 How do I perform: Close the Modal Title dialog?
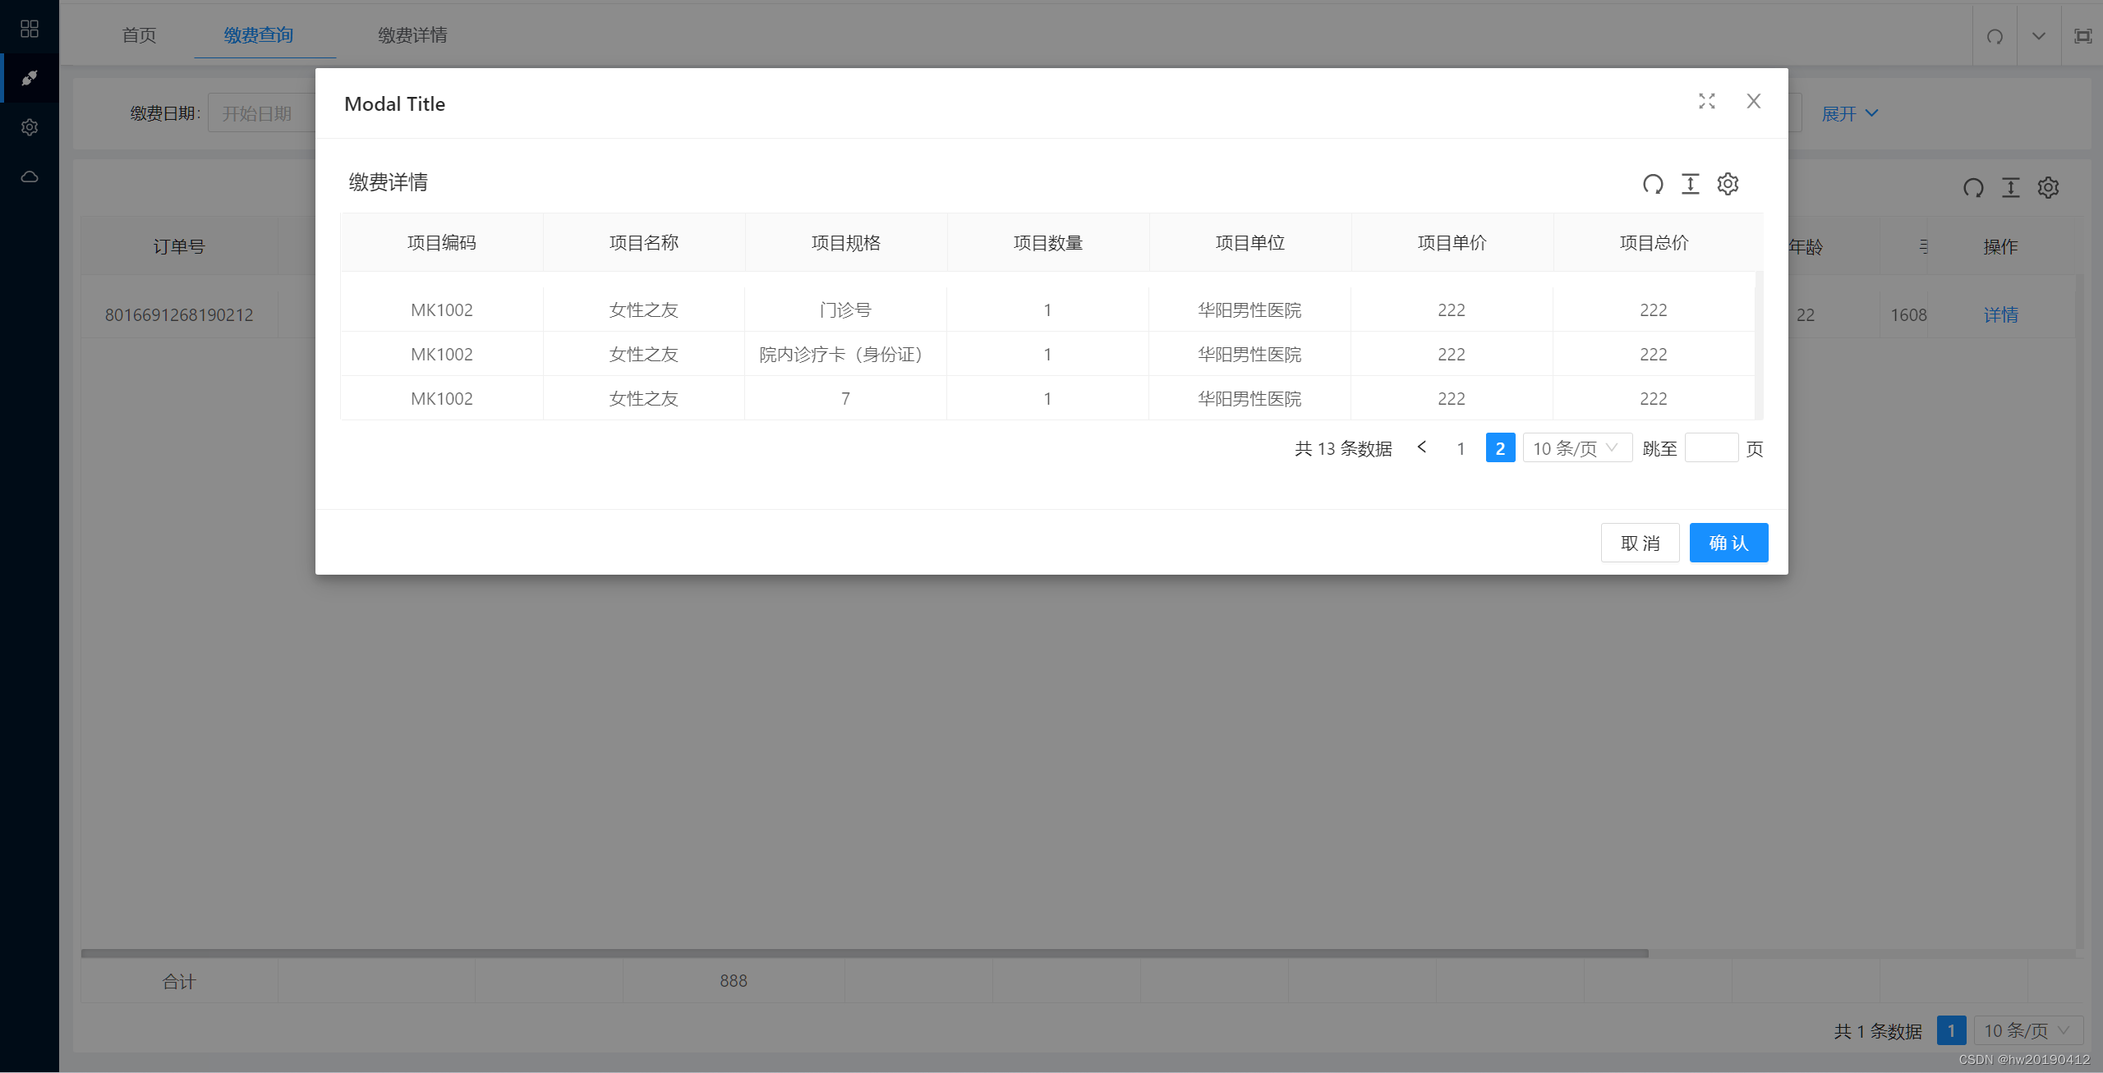point(1754,101)
